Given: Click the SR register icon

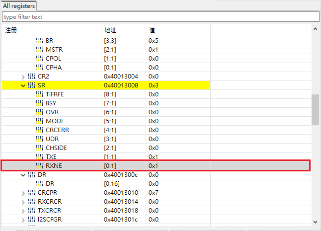Looking at the screenshot, I should pos(31,85).
